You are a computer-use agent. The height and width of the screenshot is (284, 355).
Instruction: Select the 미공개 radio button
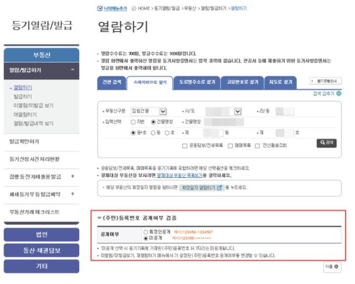[146, 238]
